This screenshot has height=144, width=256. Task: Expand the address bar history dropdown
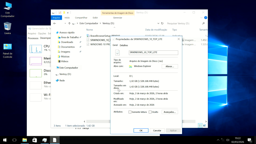[x=158, y=23]
